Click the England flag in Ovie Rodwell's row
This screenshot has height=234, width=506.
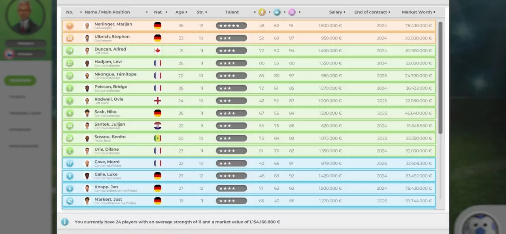point(158,101)
